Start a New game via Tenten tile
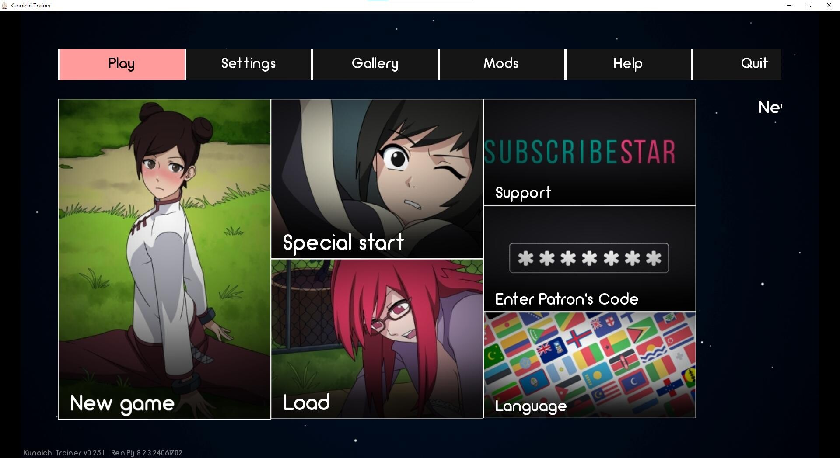Screen dimensions: 840x458 pos(164,259)
